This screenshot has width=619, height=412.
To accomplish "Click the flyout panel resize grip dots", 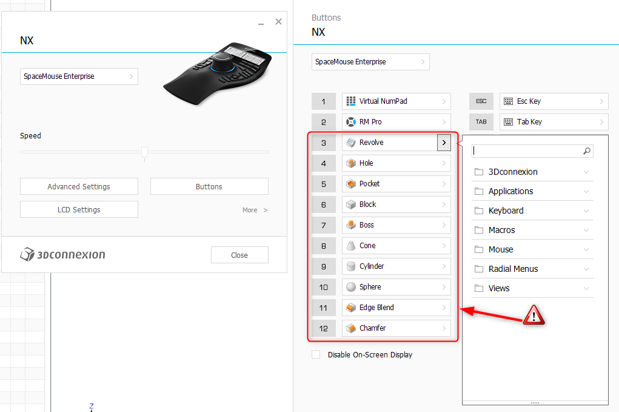I will tap(535, 403).
